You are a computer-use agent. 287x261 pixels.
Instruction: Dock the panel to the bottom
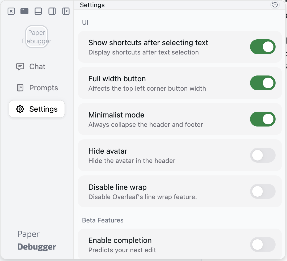(38, 11)
